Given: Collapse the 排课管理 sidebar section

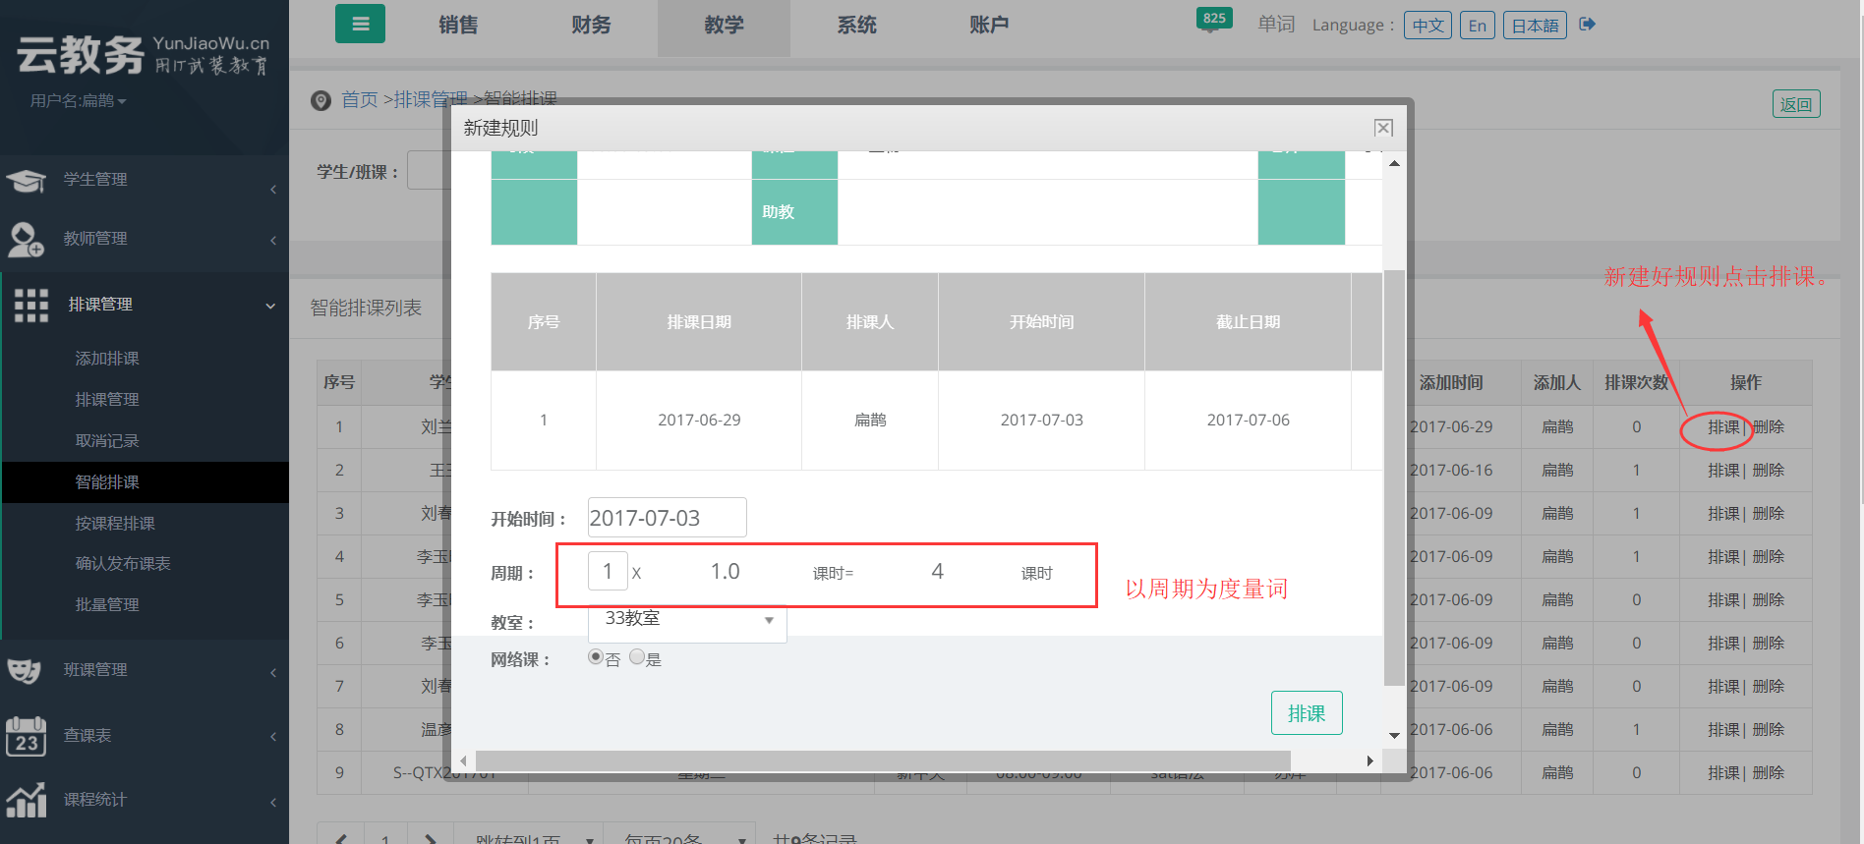Looking at the screenshot, I should [270, 306].
